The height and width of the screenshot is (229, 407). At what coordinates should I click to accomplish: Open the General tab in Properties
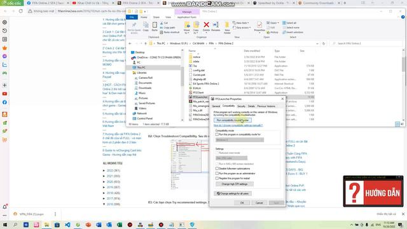click(x=216, y=106)
